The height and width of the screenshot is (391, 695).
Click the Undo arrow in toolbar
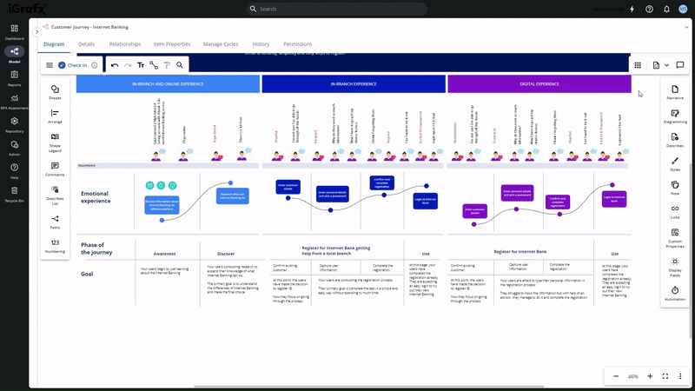115,65
